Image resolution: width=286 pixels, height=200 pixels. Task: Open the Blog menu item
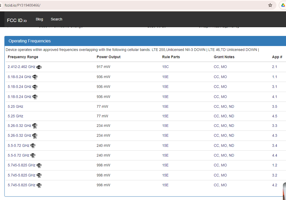(39, 19)
